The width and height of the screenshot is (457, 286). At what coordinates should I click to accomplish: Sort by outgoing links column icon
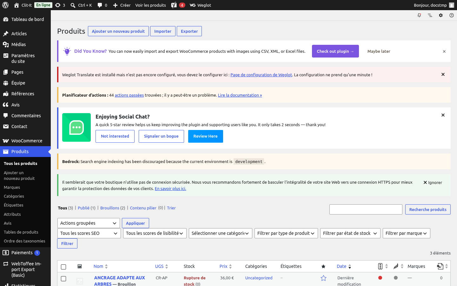pos(442,266)
